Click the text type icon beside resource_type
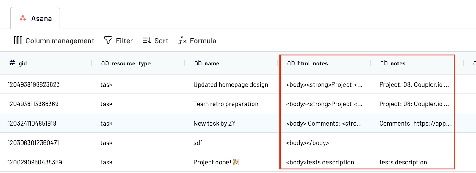 click(x=105, y=63)
